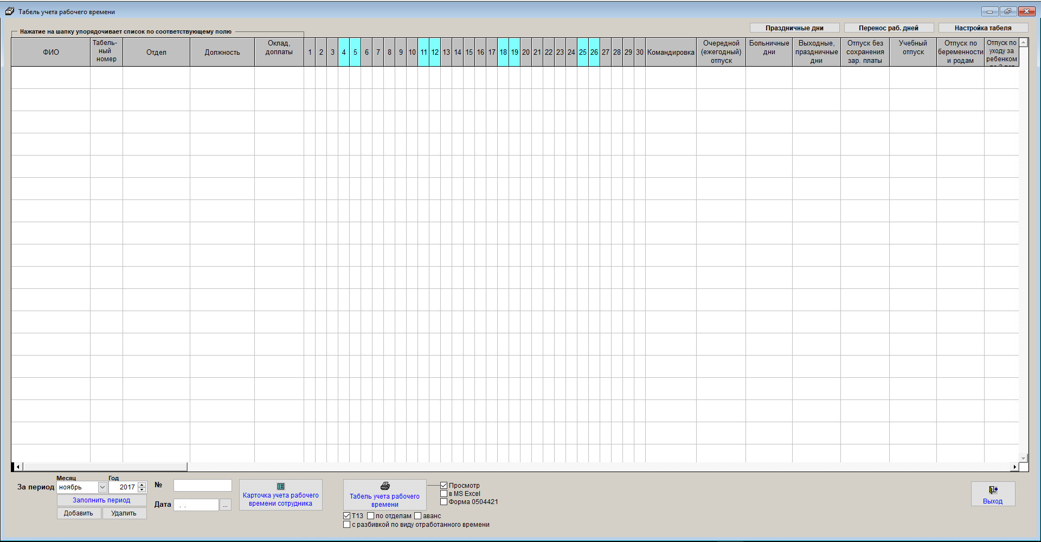Increase the year with the up arrow

(x=142, y=485)
